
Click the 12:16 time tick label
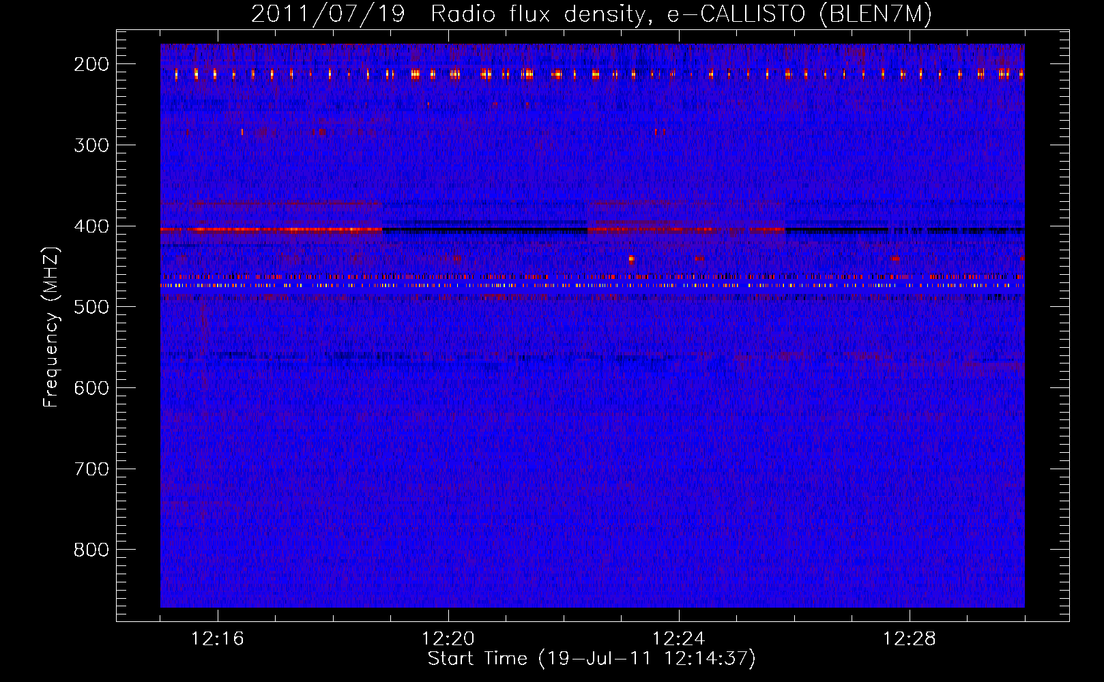(218, 638)
